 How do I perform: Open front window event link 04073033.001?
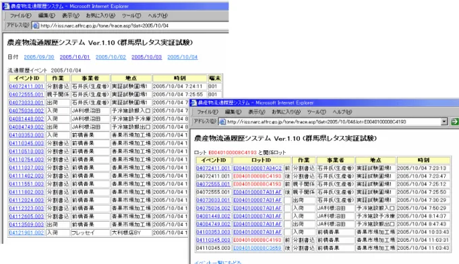(x=213, y=200)
